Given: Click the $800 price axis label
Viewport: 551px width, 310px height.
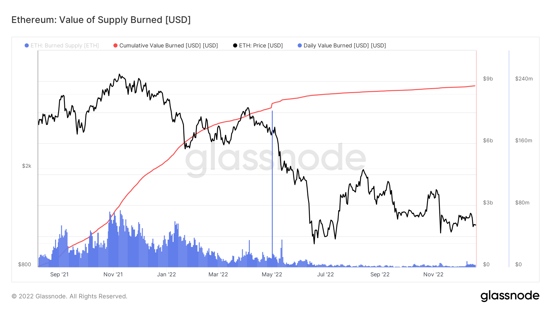Looking at the screenshot, I should [24, 264].
